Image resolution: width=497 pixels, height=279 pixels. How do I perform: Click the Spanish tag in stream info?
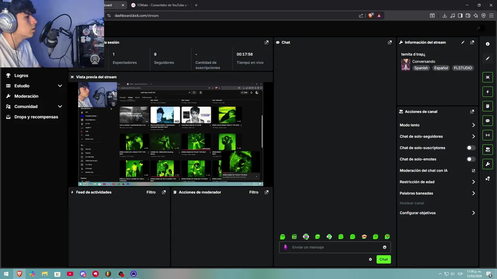[421, 68]
